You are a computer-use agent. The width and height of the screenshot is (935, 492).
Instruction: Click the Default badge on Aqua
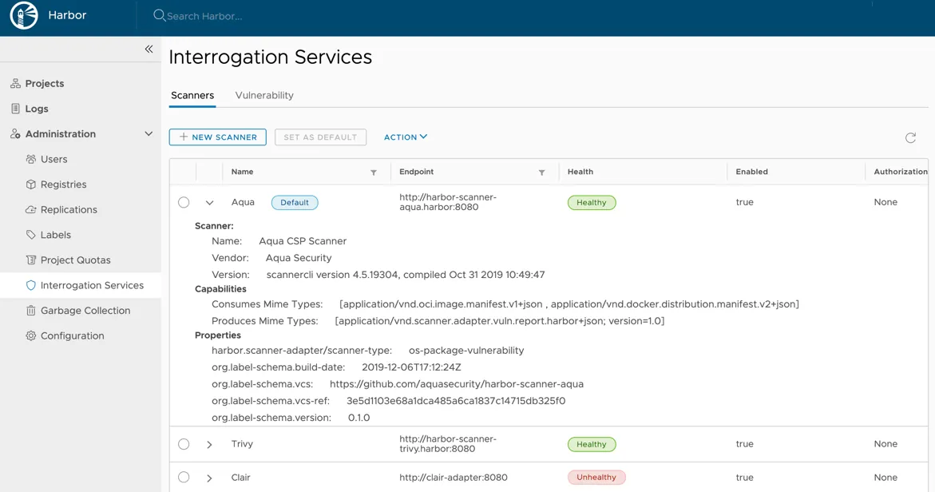coord(295,202)
